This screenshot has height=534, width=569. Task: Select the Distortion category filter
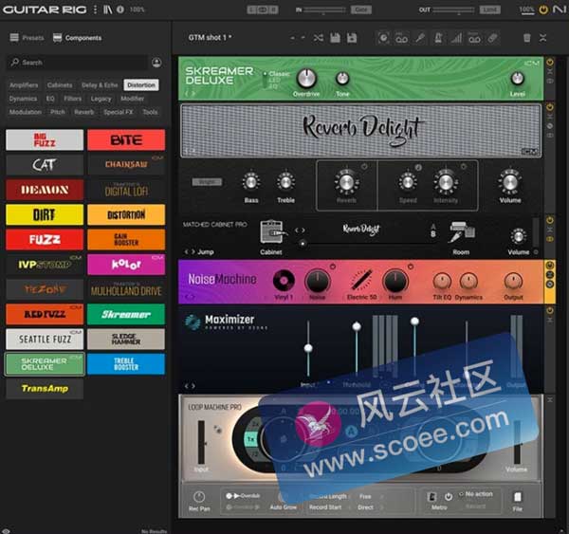(141, 85)
